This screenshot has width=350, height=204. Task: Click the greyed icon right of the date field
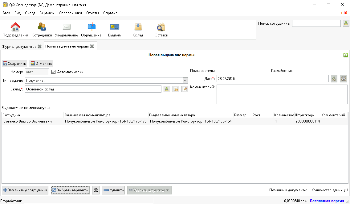(334, 78)
